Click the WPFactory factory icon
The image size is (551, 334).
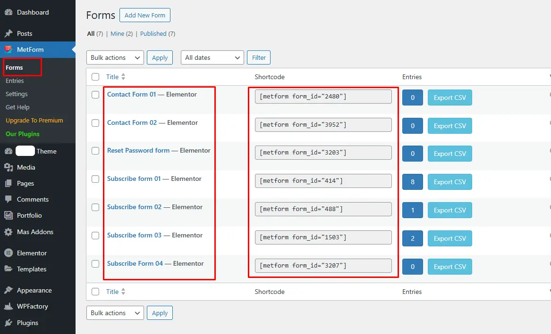[8, 306]
